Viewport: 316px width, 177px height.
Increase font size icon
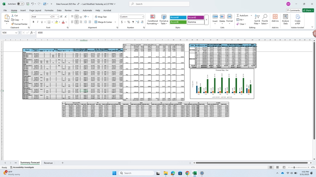[62, 17]
